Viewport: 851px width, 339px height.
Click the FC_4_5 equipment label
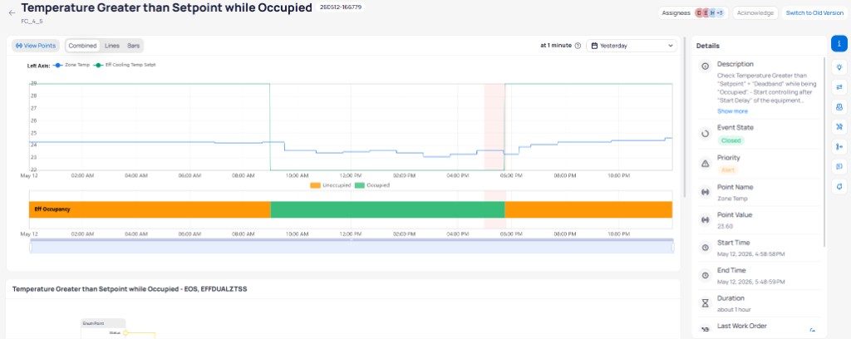(x=32, y=22)
